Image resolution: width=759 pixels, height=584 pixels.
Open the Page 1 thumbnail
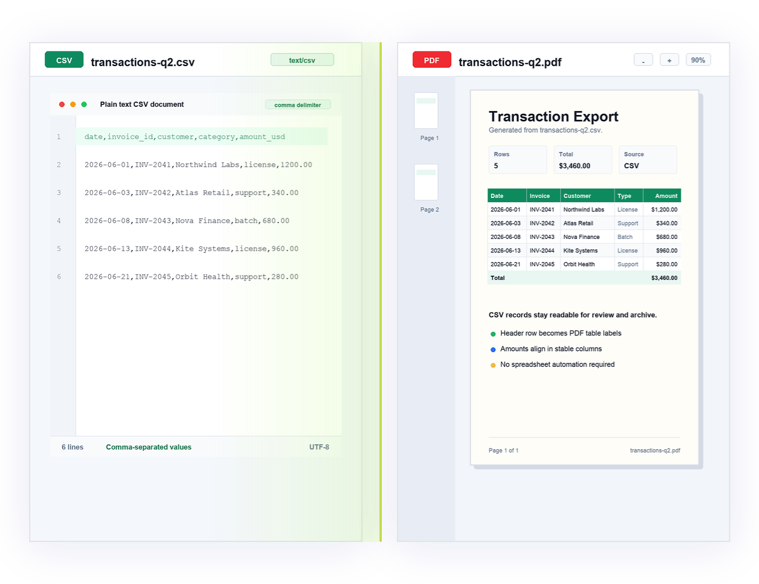click(x=426, y=111)
